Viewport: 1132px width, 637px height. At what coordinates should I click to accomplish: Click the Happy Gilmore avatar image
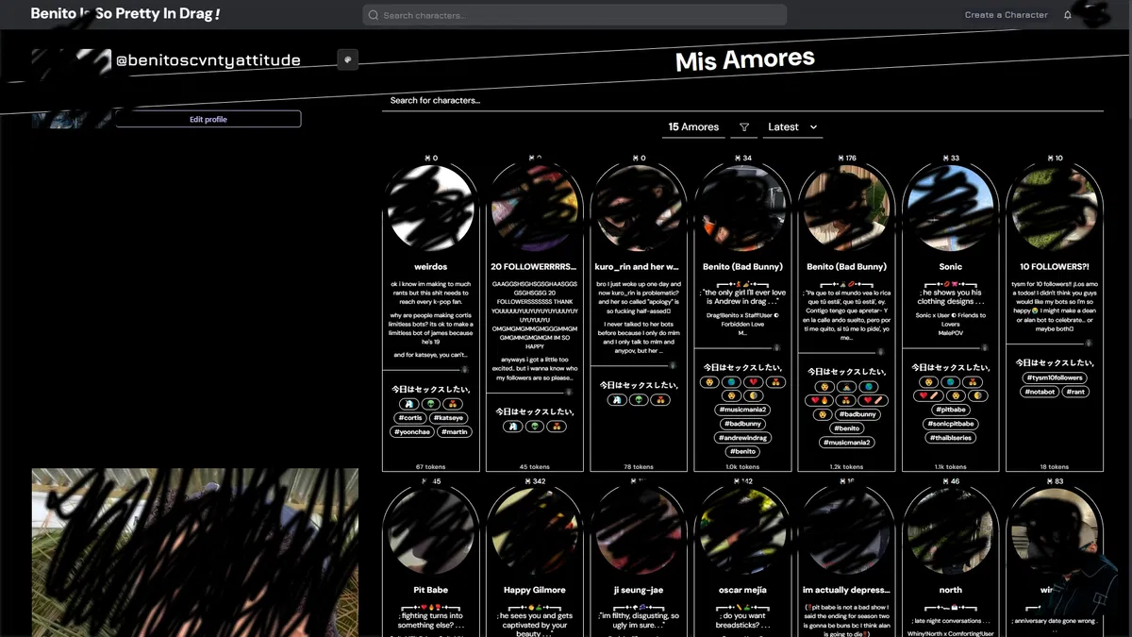(534, 531)
